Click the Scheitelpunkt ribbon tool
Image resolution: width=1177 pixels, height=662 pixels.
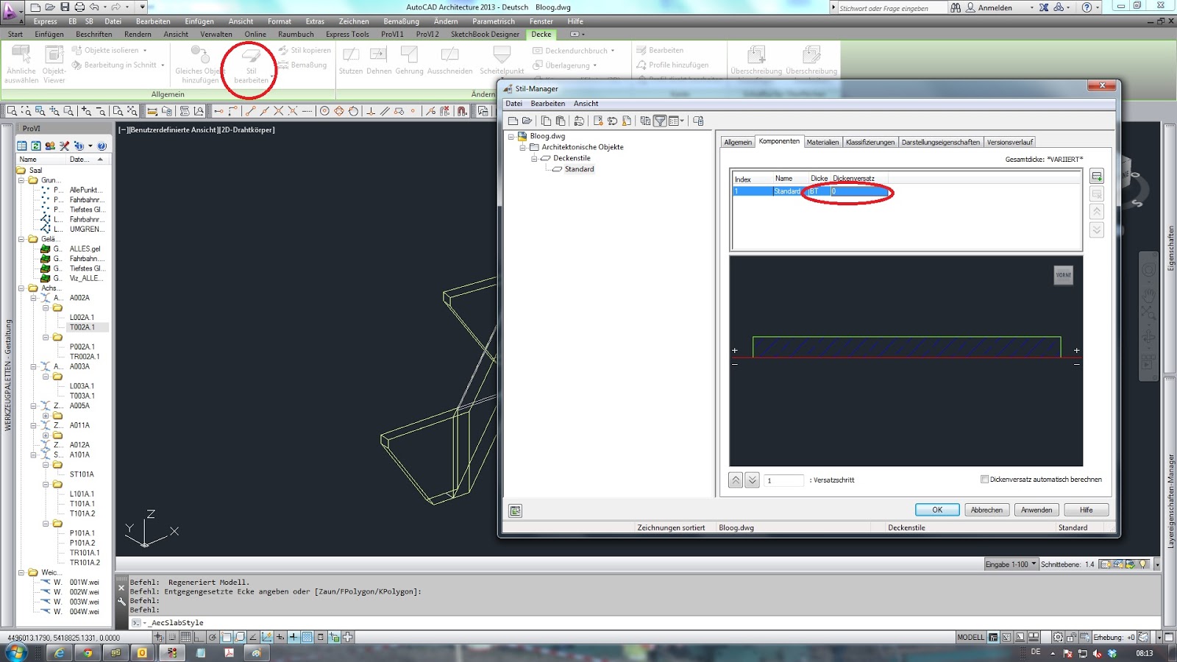click(x=502, y=60)
